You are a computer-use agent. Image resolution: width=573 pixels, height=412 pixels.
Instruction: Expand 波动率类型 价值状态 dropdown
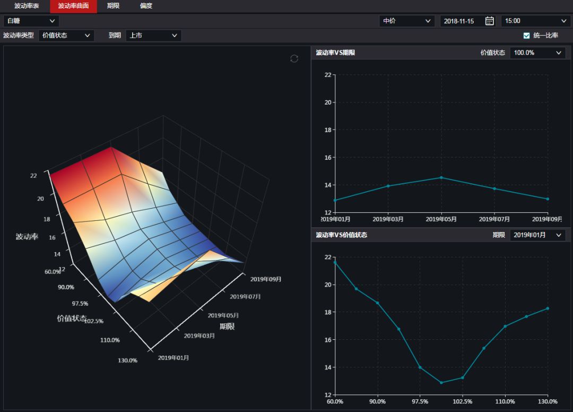tap(66, 36)
